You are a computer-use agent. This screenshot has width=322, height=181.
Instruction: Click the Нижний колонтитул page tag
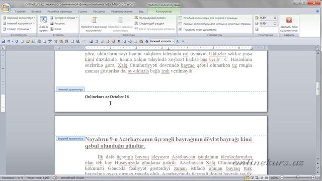click(x=70, y=89)
